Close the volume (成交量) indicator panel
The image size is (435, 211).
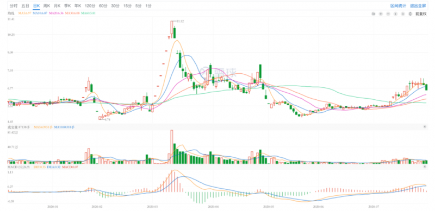pos(425,126)
